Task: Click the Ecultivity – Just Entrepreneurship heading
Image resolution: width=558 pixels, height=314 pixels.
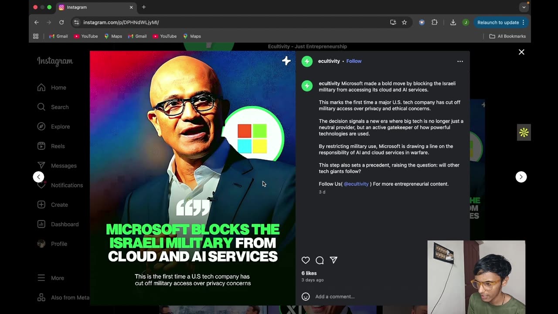Action: click(307, 47)
